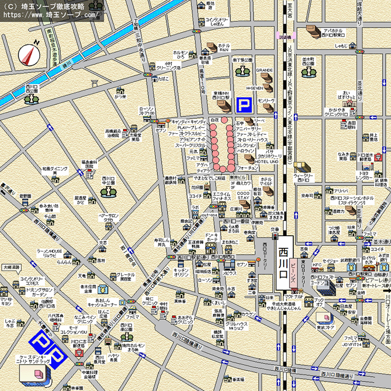The image size is (391, 391).
Task: Click the ハロウィン label
Action: pyautogui.click(x=245, y=151)
